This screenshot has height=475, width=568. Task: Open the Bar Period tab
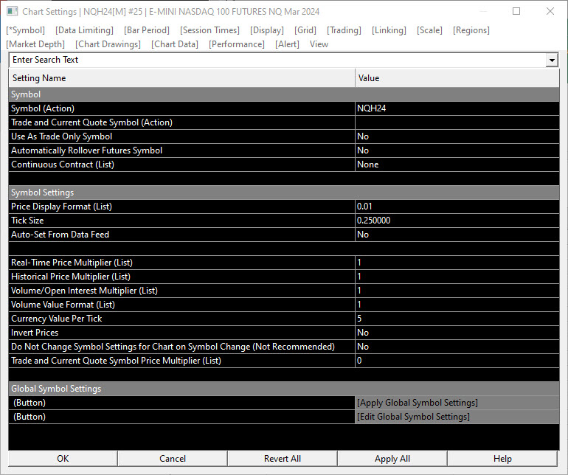click(147, 30)
